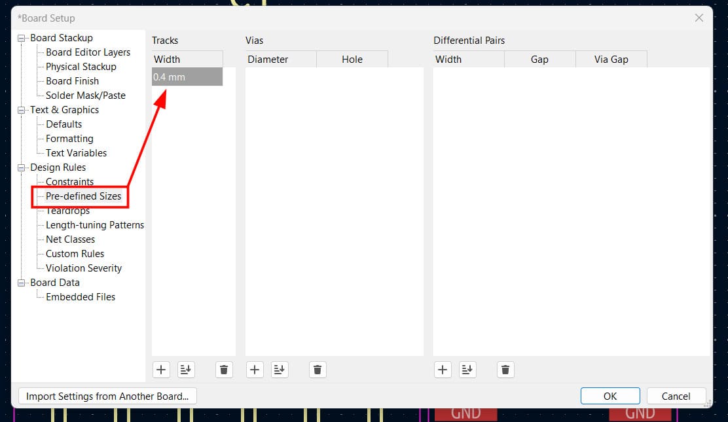This screenshot has height=422, width=728.
Task: Open Teardrops settings page
Action: [x=67, y=211]
